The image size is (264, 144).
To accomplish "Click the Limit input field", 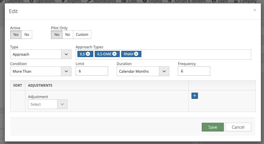I will click(x=92, y=71).
